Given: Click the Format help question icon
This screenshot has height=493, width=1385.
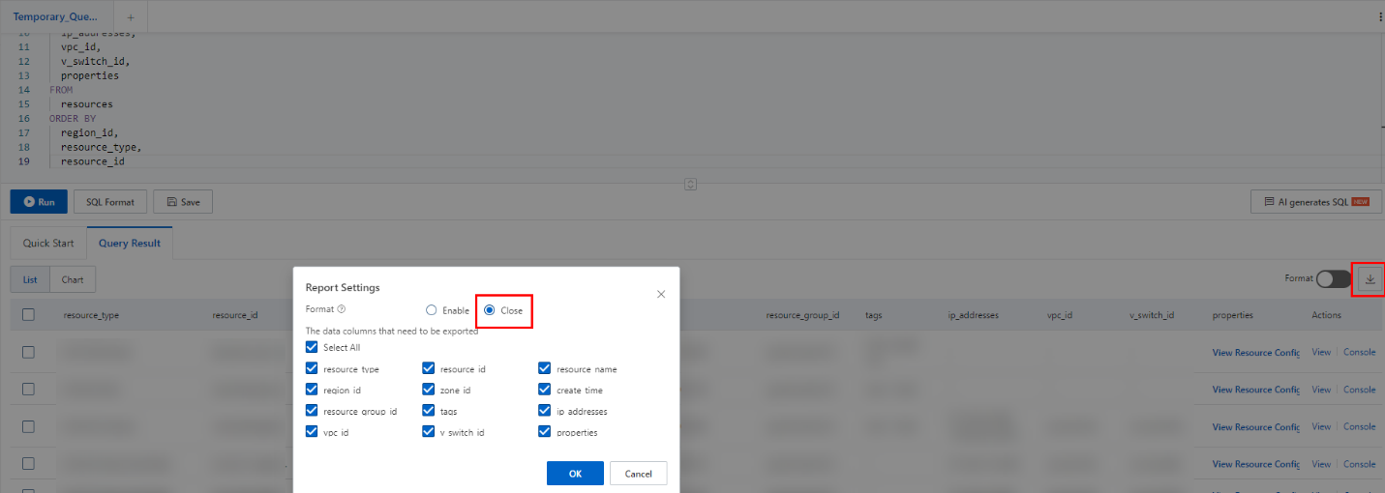Looking at the screenshot, I should point(342,309).
